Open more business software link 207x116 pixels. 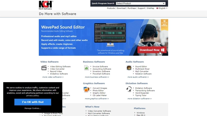coord(97,77)
